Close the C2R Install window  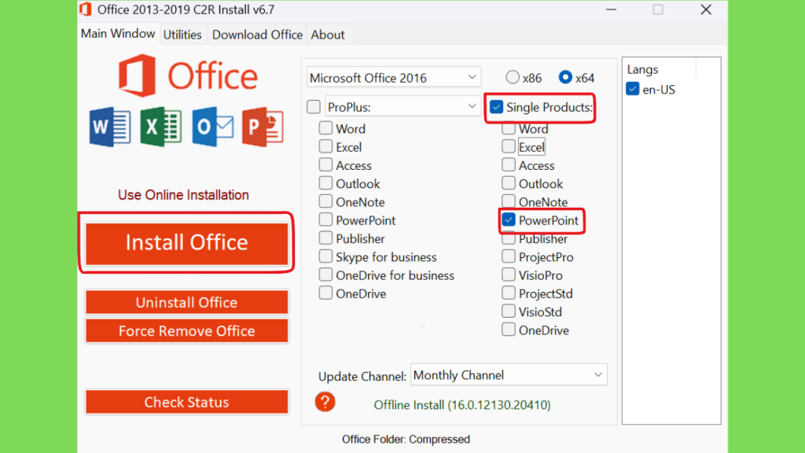(x=706, y=9)
